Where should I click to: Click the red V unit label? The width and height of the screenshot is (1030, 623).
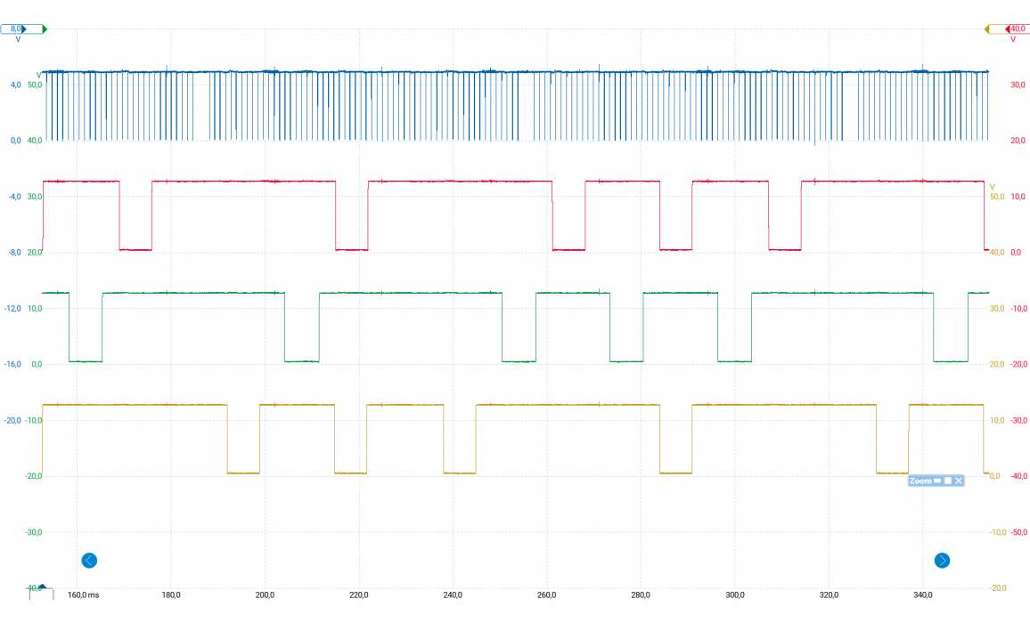pos(1013,40)
